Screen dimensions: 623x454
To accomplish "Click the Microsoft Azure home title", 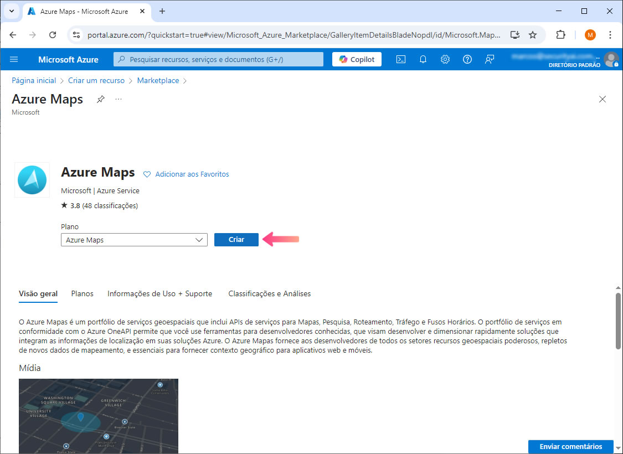I will 68,60.
